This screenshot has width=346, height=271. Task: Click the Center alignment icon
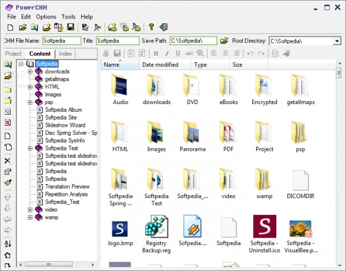(225, 53)
